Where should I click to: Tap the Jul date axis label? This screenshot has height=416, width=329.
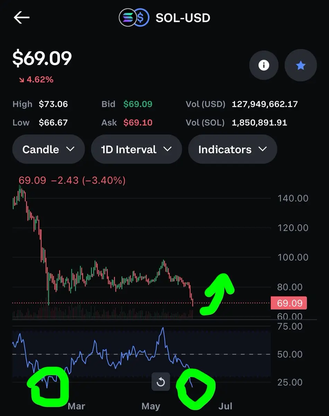[225, 406]
